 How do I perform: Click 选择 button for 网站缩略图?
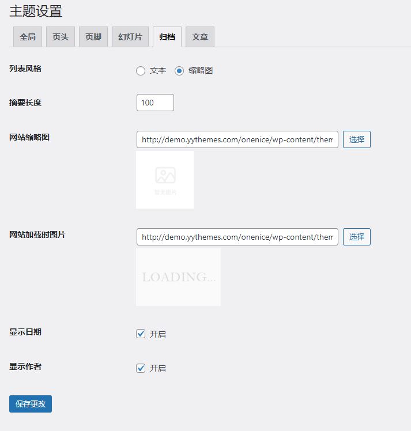coord(357,139)
